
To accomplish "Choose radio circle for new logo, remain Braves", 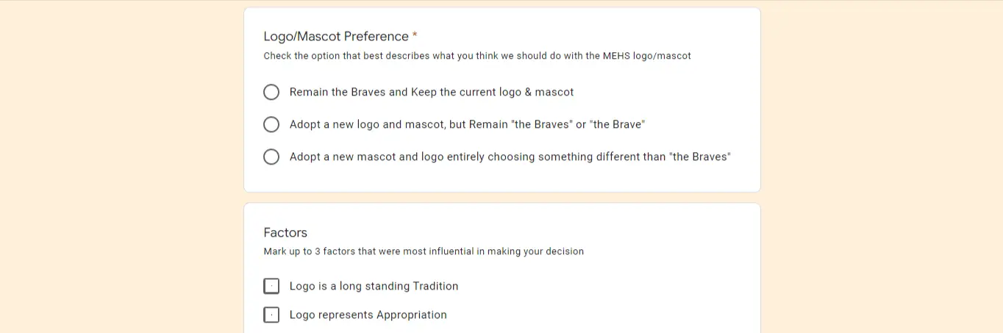I will (271, 124).
